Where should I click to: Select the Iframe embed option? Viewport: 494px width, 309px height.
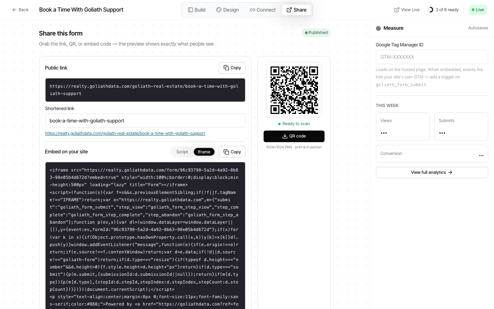point(204,152)
